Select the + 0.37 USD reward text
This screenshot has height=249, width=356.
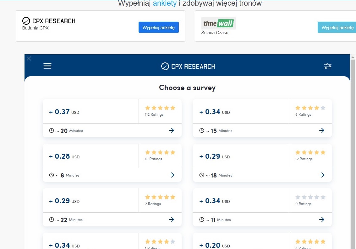pyautogui.click(x=64, y=112)
